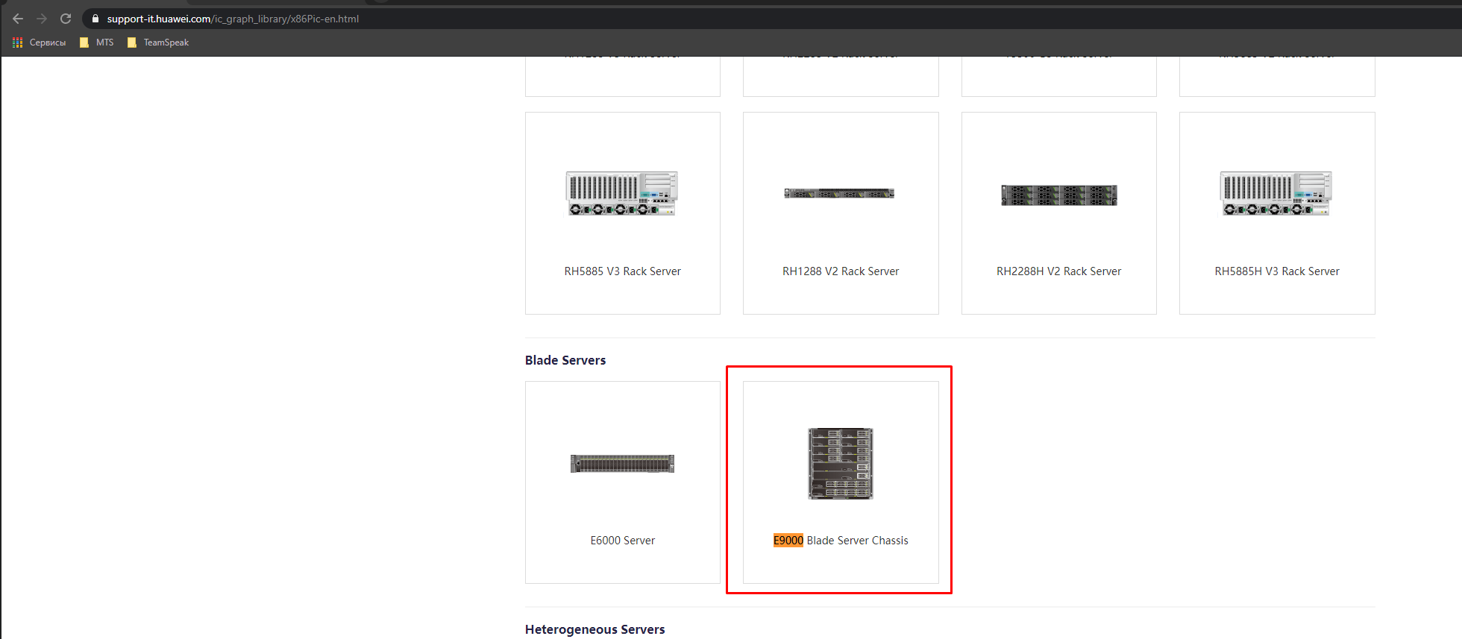Click the E9000 Blade Server Chassis image
This screenshot has height=639, width=1462.
841,464
